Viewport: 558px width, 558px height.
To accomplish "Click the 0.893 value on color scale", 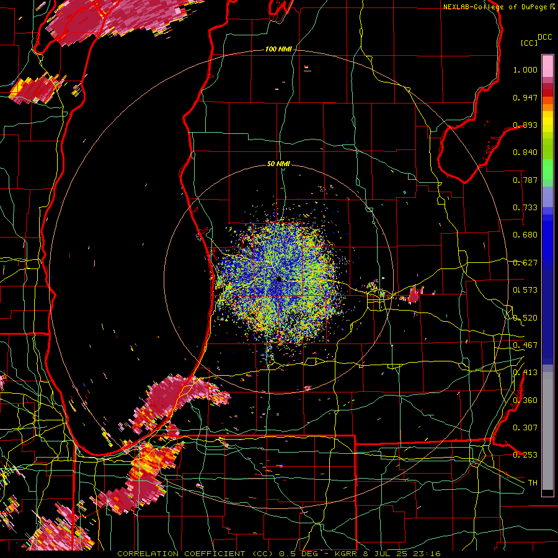I will click(x=525, y=125).
